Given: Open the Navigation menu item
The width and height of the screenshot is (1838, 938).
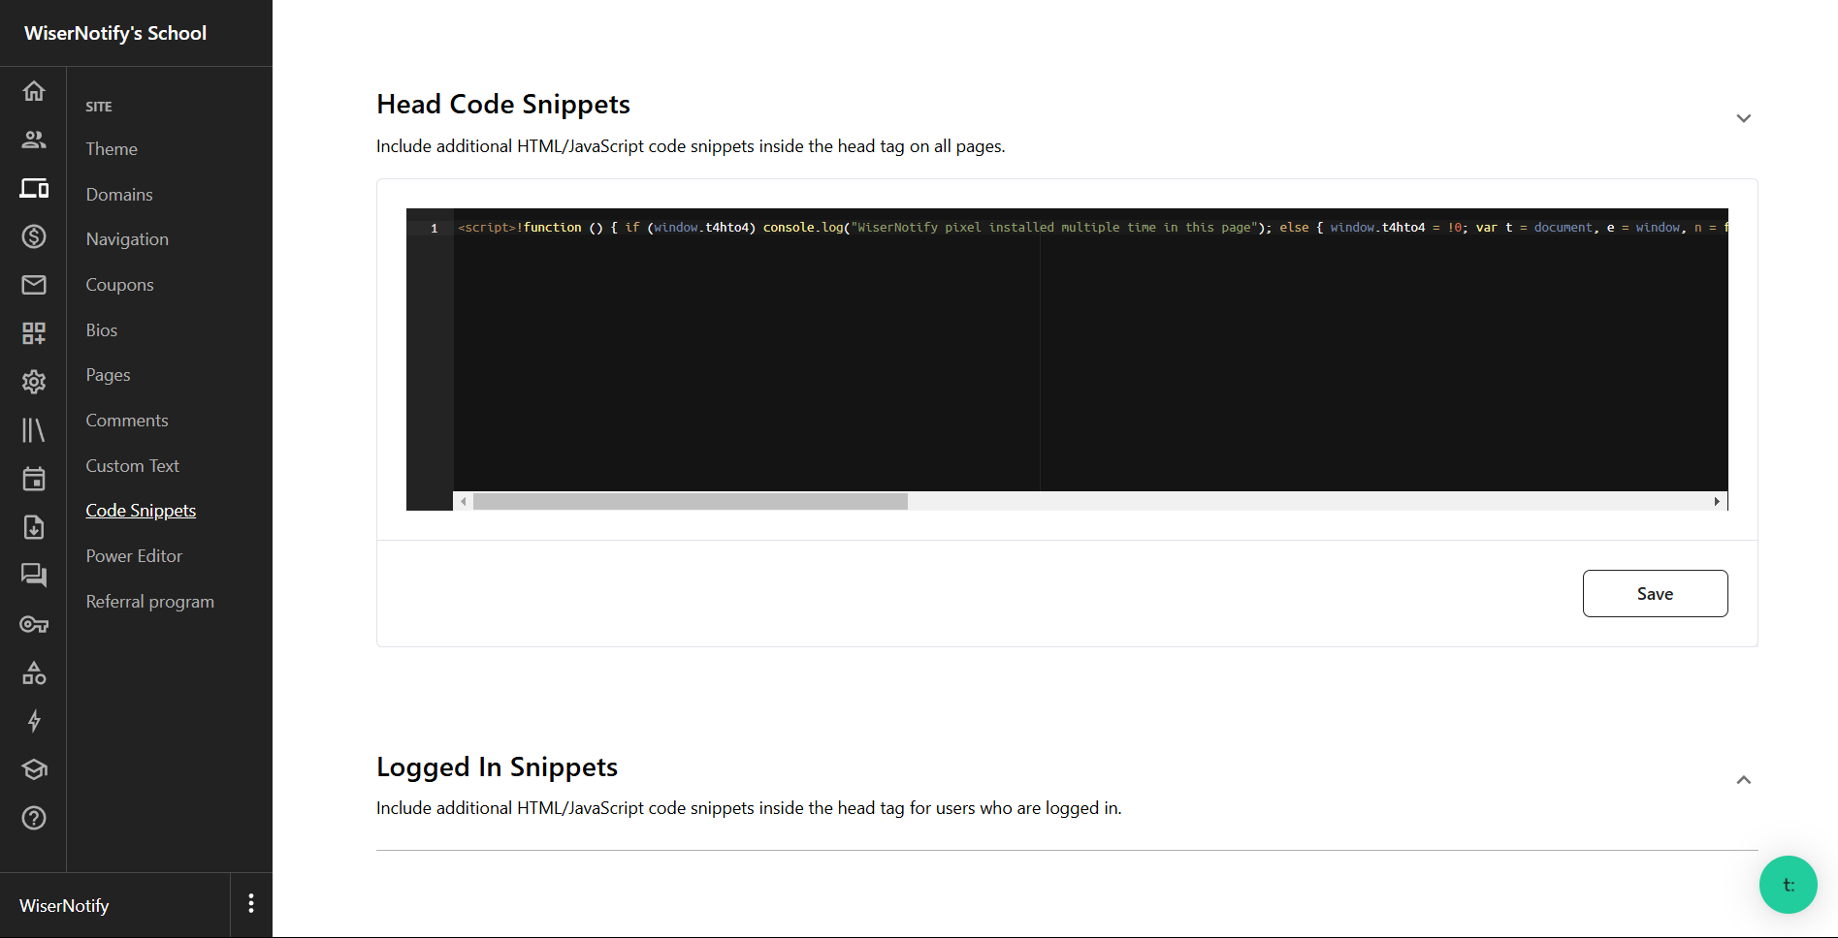Looking at the screenshot, I should click(127, 239).
